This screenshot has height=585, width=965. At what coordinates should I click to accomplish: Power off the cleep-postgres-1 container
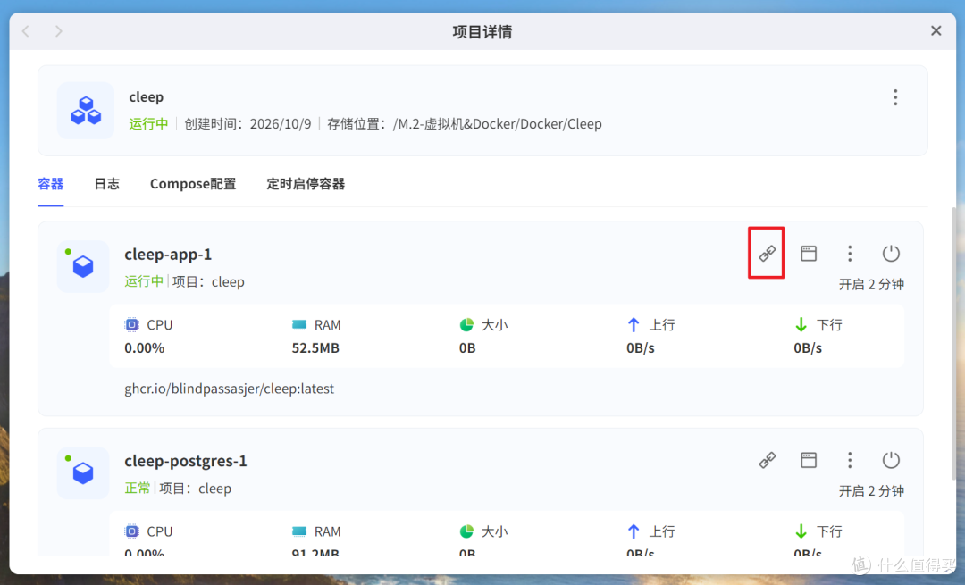pos(891,460)
